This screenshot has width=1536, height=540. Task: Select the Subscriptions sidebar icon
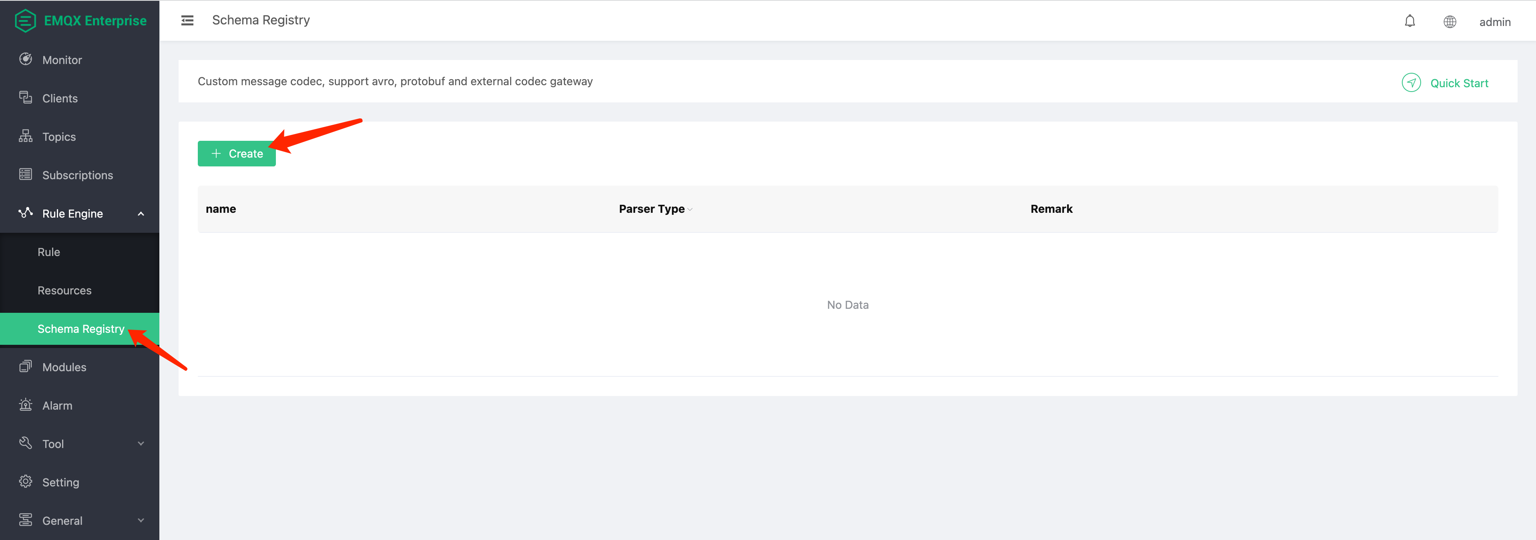(25, 174)
